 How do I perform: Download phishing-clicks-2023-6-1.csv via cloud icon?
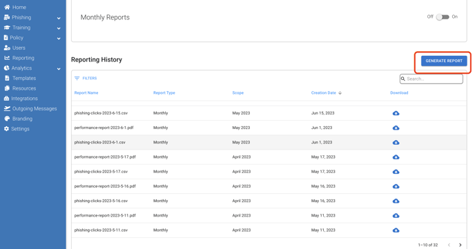pos(396,142)
